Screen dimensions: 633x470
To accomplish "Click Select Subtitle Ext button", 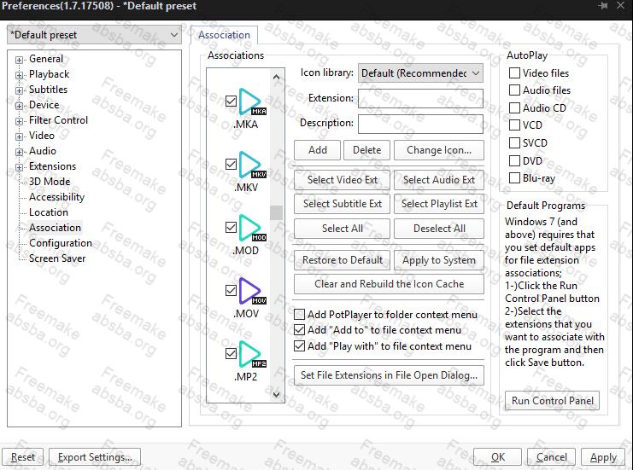I will pos(342,204).
